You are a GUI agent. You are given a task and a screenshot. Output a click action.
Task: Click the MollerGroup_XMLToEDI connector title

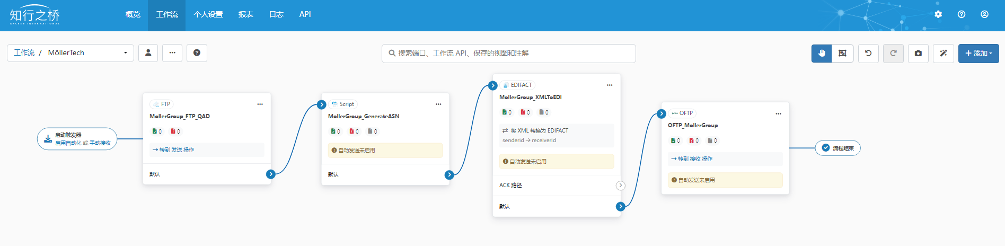click(x=531, y=97)
